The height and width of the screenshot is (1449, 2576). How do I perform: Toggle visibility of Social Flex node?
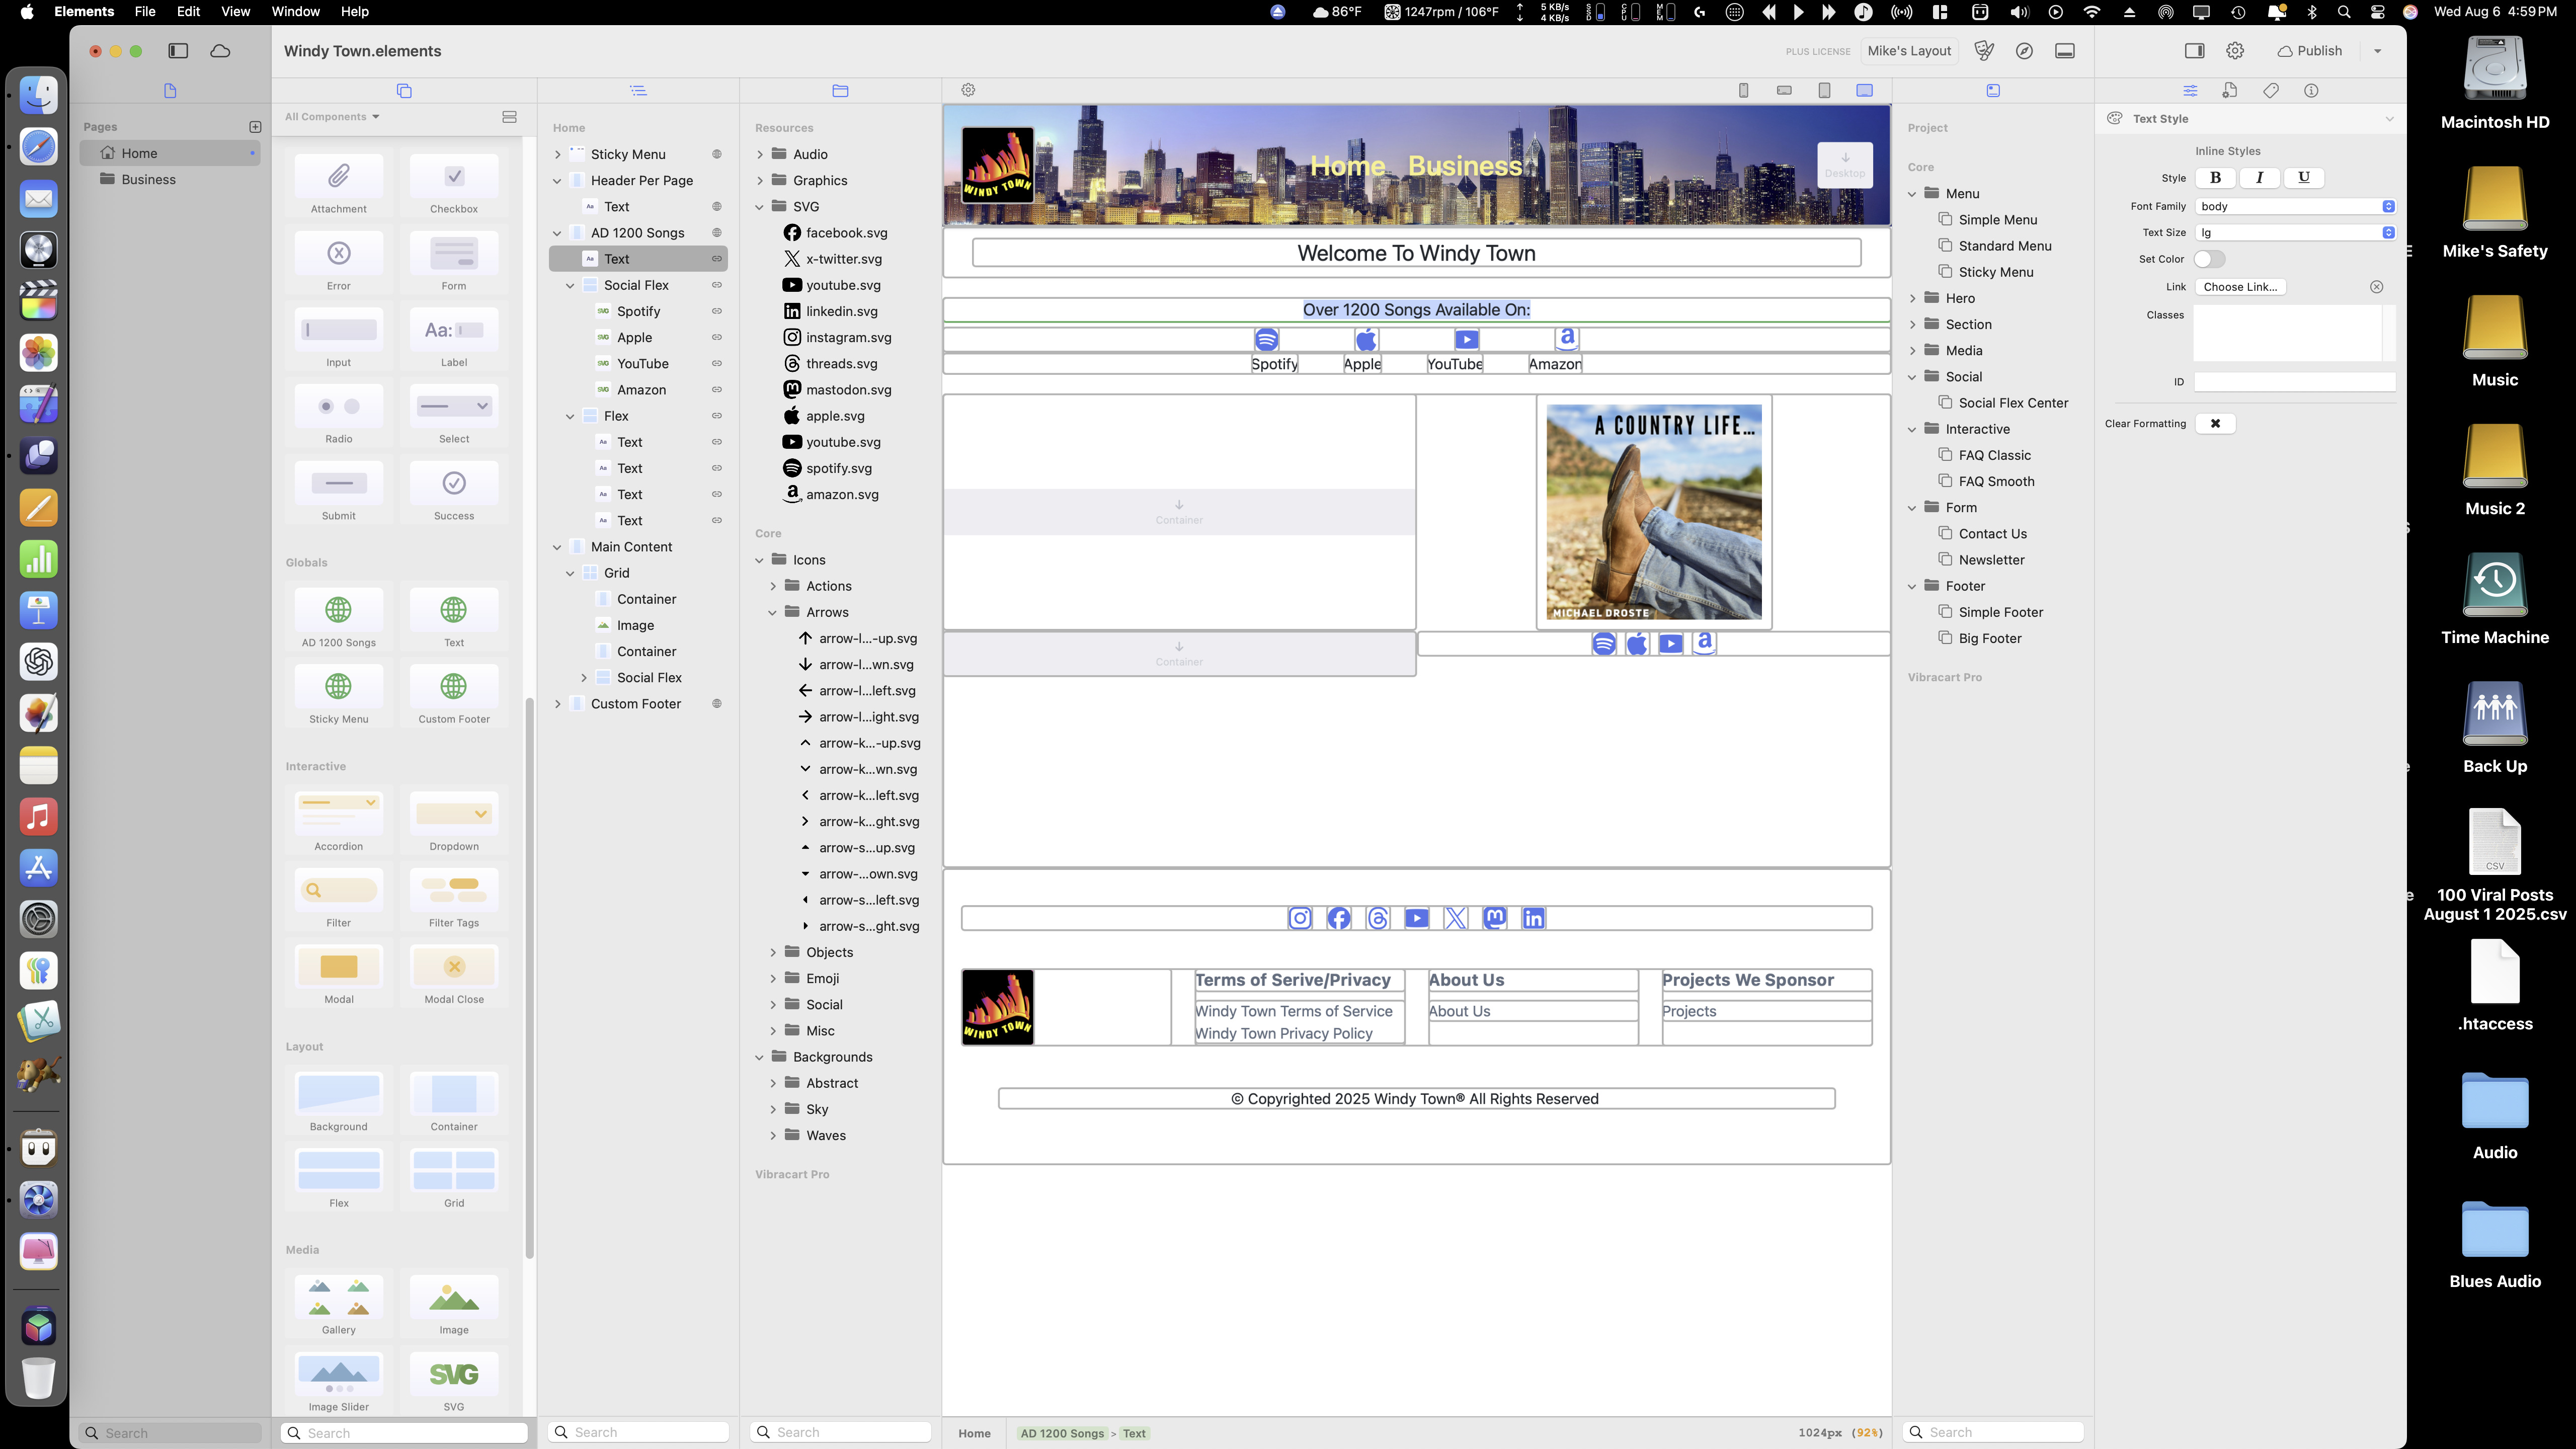tap(717, 285)
